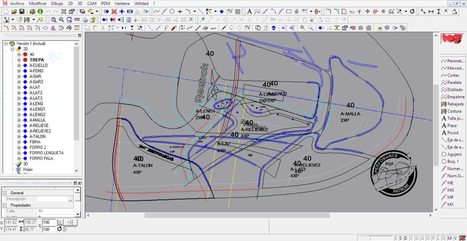Toggle the G indicator in the status bar
The image size is (467, 241).
[417, 238]
